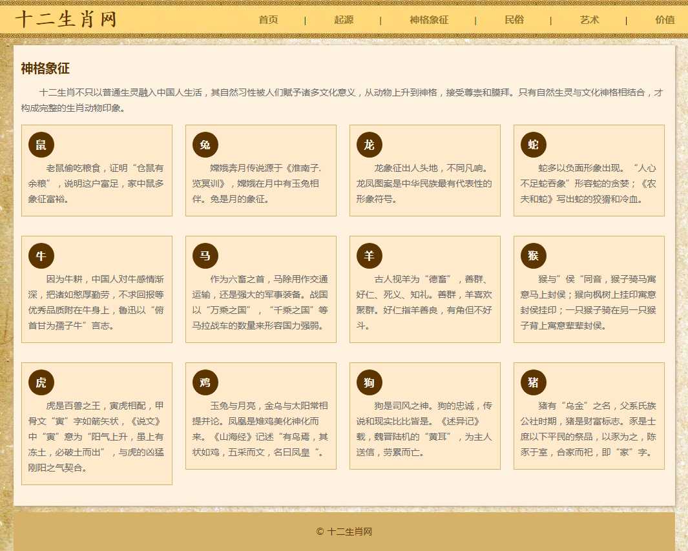Click the 十二生肖网 site logo
Viewport: 688px width, 551px height.
coord(66,20)
